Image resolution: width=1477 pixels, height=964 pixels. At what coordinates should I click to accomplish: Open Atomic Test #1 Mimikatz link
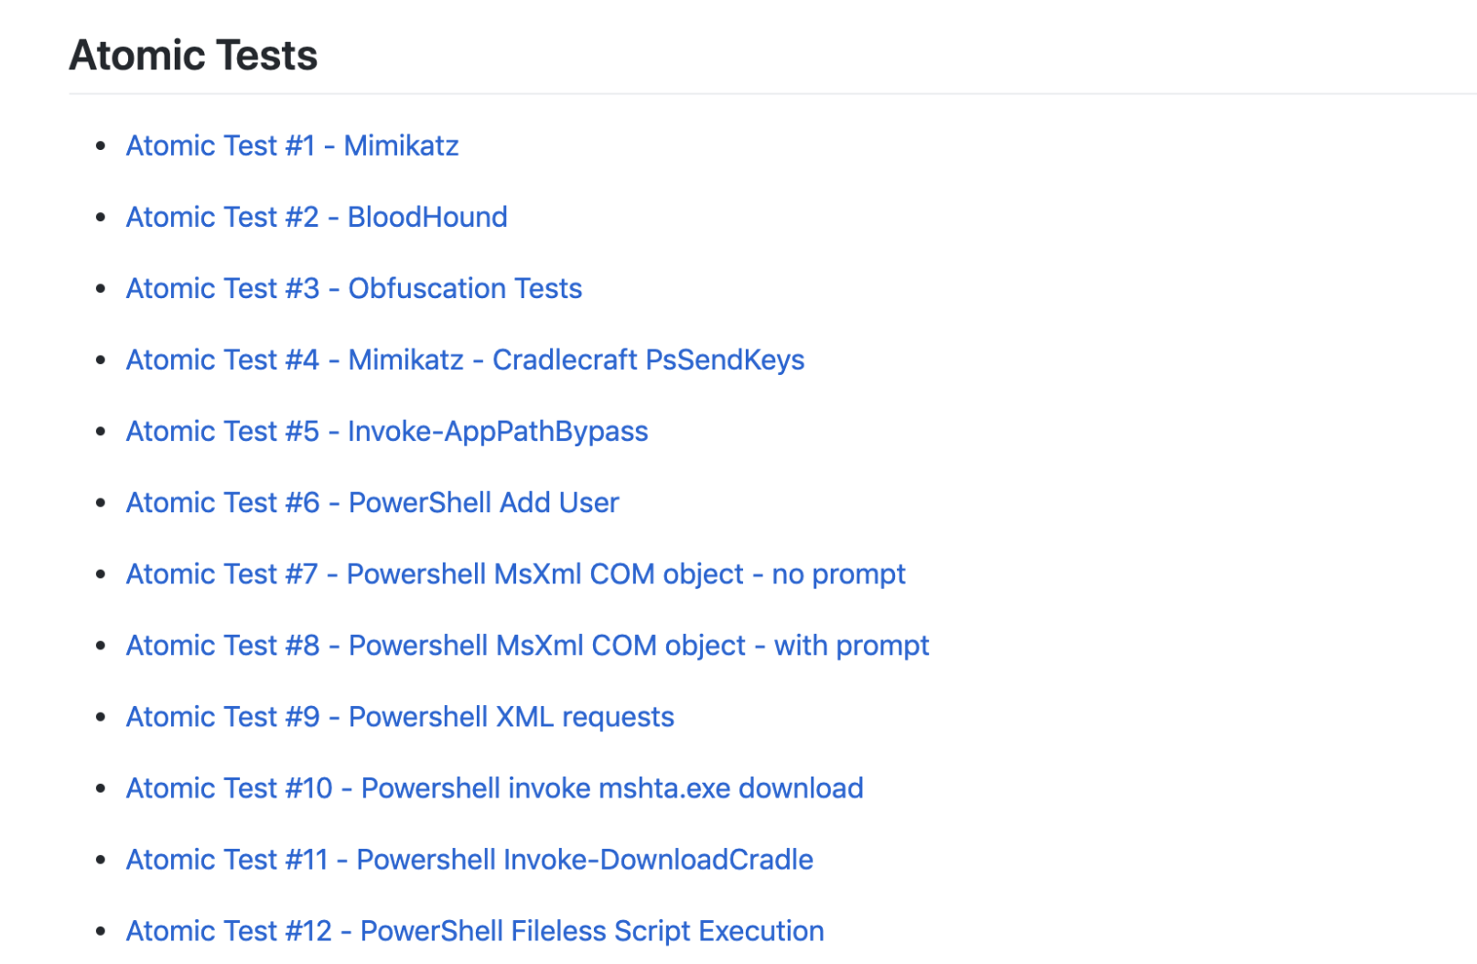point(292,145)
